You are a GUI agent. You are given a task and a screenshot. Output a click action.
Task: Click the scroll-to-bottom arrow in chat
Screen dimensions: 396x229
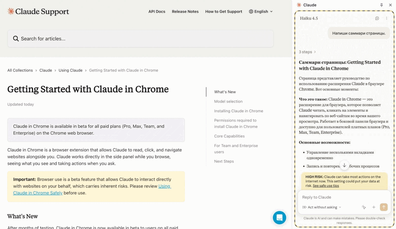click(344, 165)
